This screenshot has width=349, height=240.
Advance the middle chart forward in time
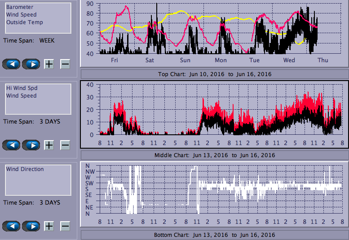pyautogui.click(x=31, y=145)
